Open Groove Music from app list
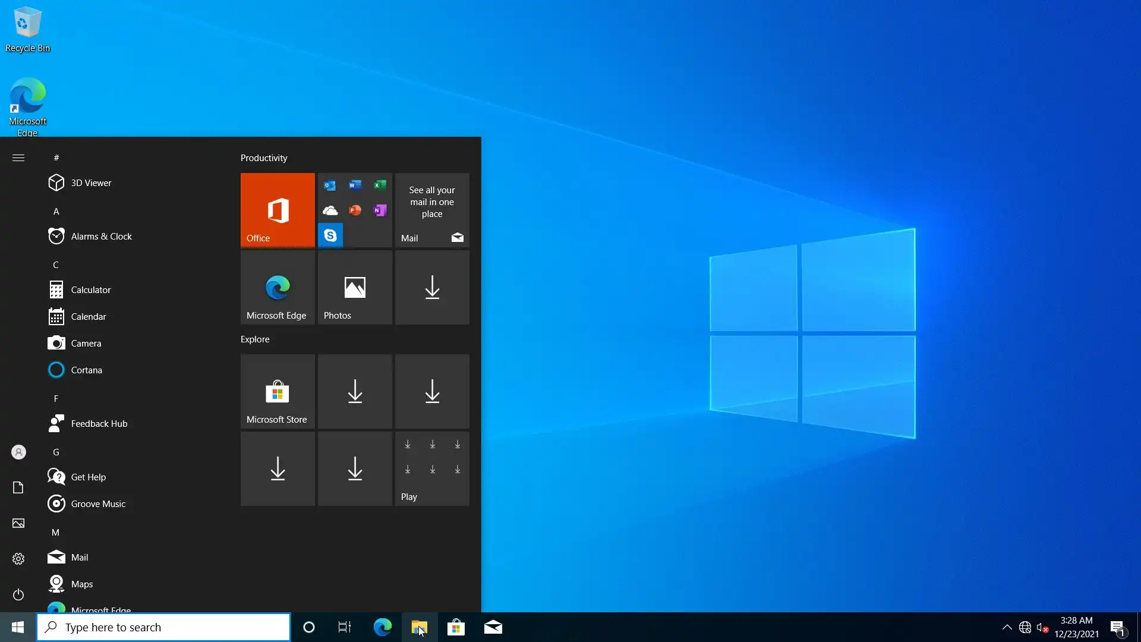The width and height of the screenshot is (1141, 642). [x=98, y=504]
